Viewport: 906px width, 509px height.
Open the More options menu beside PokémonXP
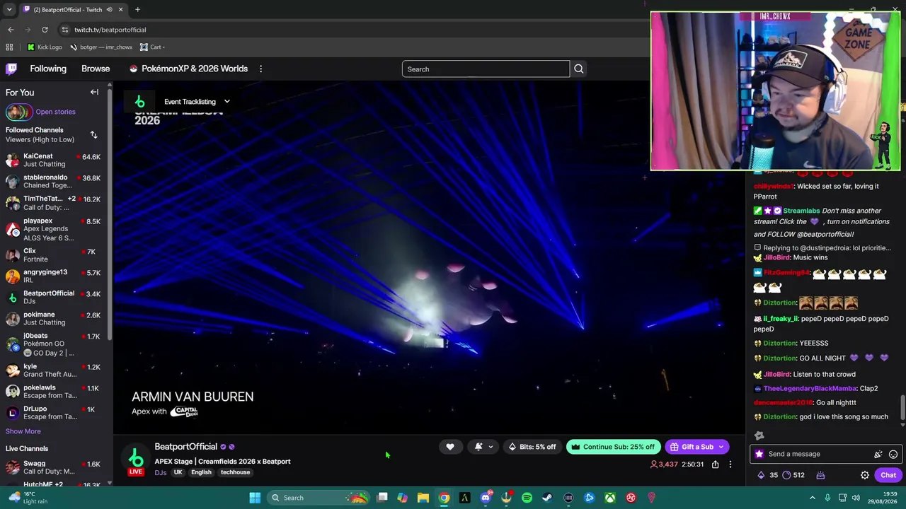pos(260,69)
